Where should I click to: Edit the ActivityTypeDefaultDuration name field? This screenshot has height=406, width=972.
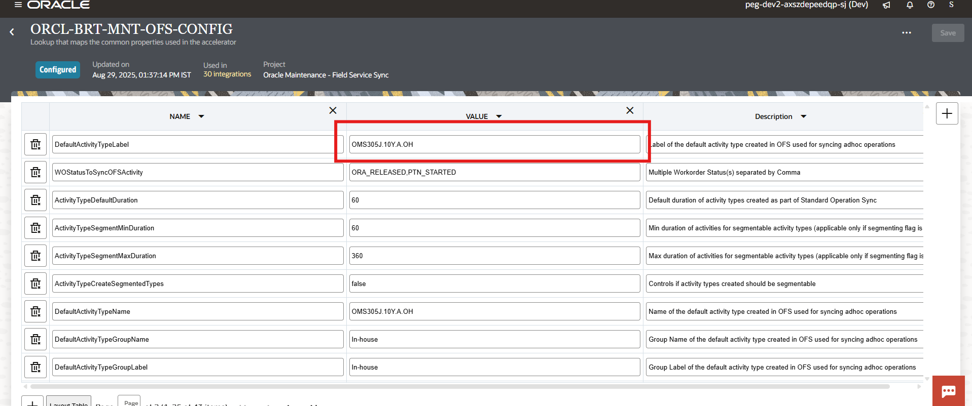198,200
